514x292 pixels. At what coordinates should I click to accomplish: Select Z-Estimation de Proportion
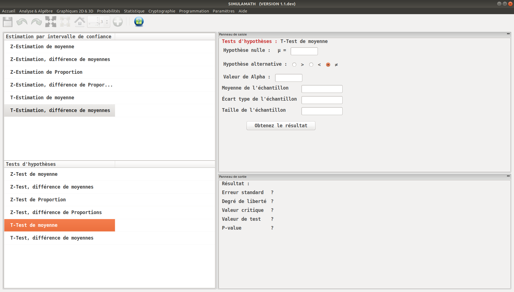tap(60, 72)
